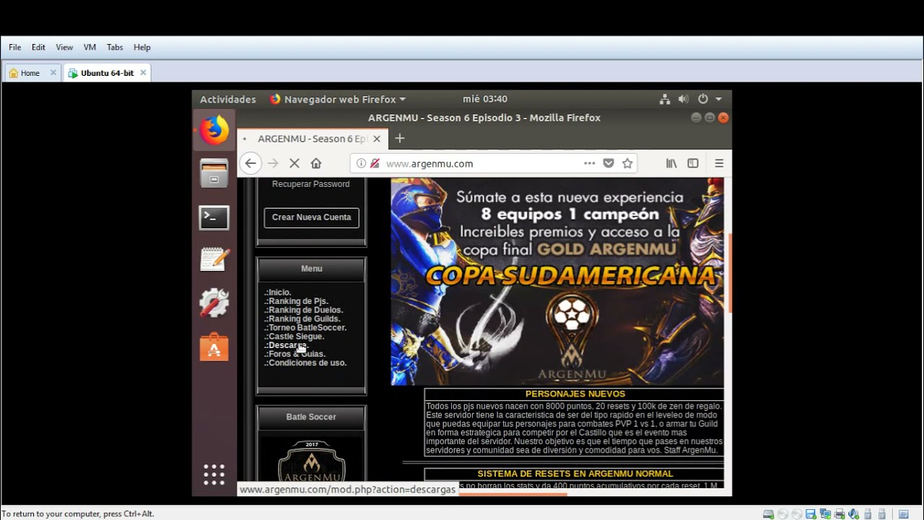This screenshot has width=924, height=520.
Task: Open the VMware Tabs menu
Action: tap(115, 47)
